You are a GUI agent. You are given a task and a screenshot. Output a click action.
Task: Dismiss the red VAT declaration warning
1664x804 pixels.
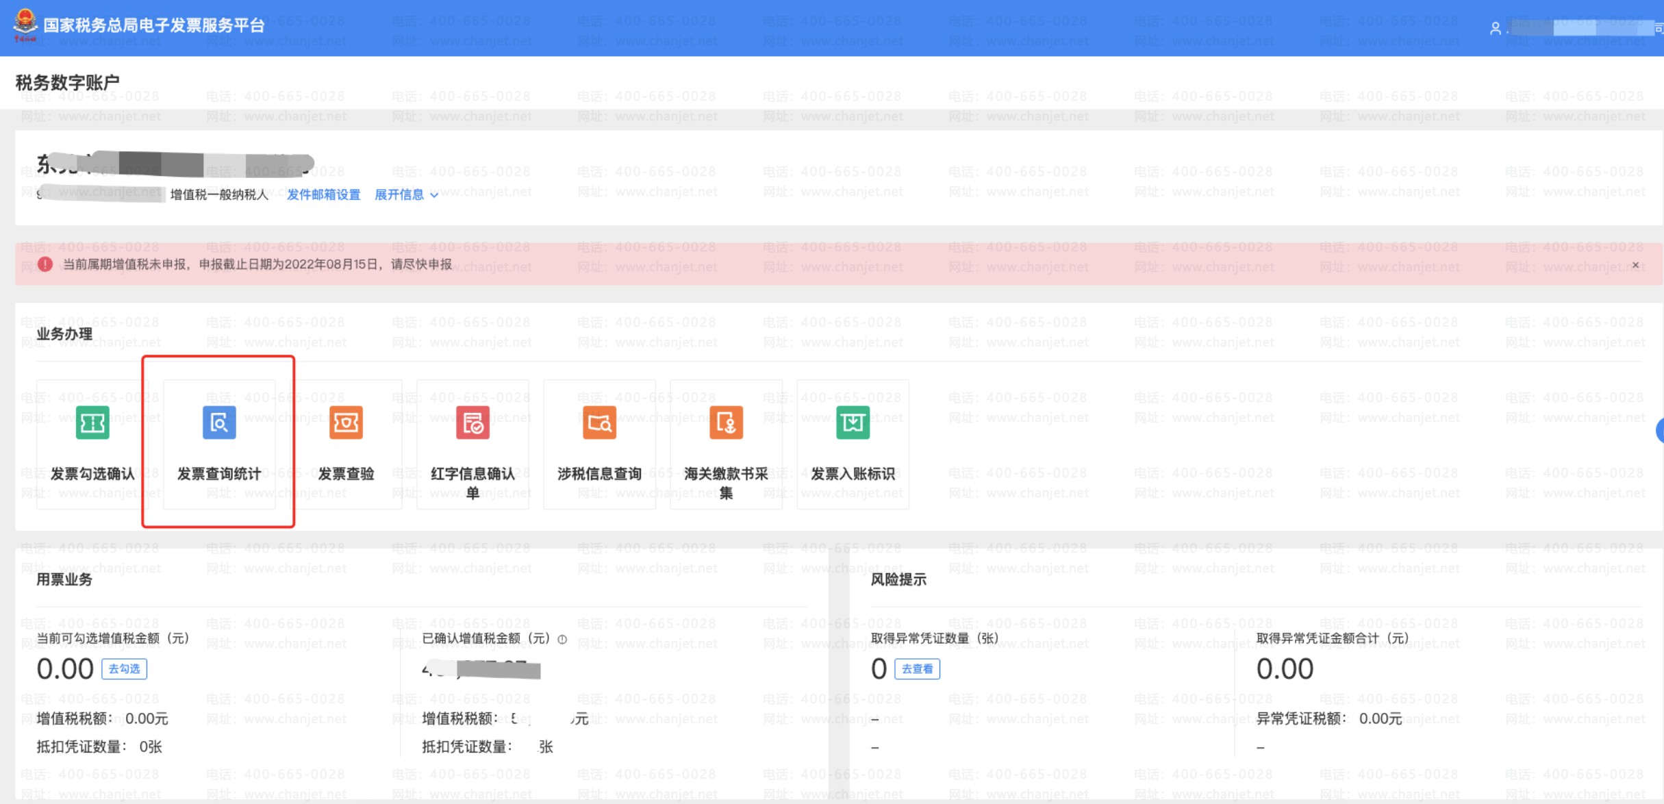[x=1635, y=265]
